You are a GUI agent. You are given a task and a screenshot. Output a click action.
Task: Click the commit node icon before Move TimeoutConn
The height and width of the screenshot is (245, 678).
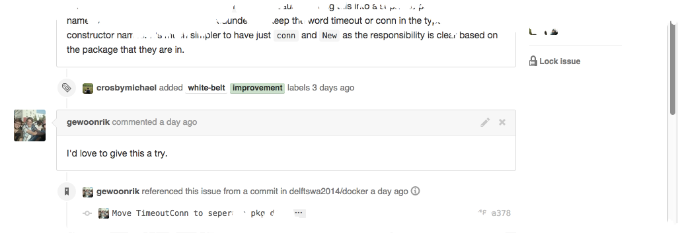[87, 213]
